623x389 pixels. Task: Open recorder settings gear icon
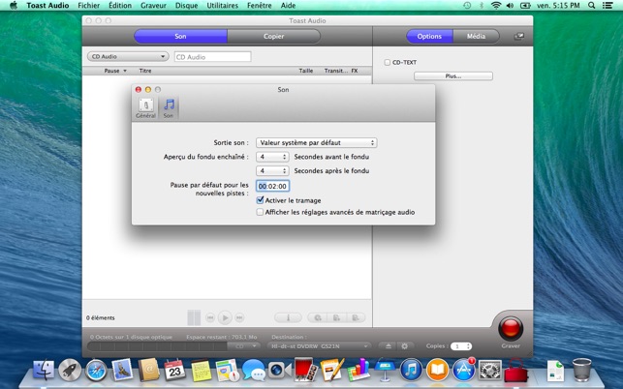pos(404,346)
